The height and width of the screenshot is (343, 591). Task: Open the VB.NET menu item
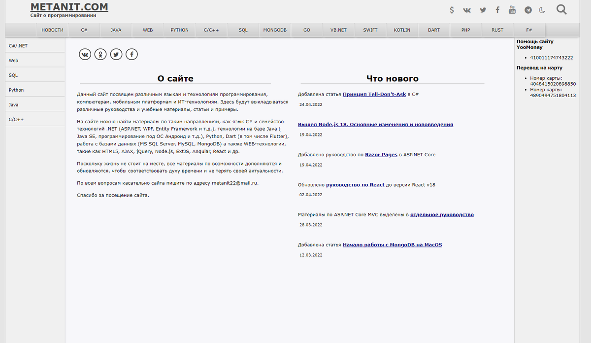(x=338, y=30)
